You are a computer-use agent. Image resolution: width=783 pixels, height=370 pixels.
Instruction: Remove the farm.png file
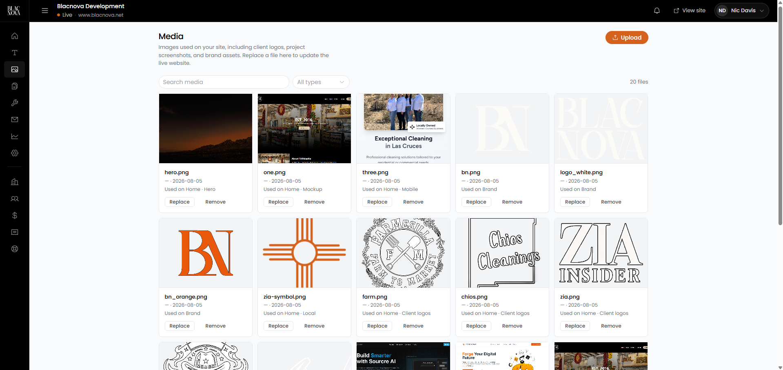[x=413, y=326]
